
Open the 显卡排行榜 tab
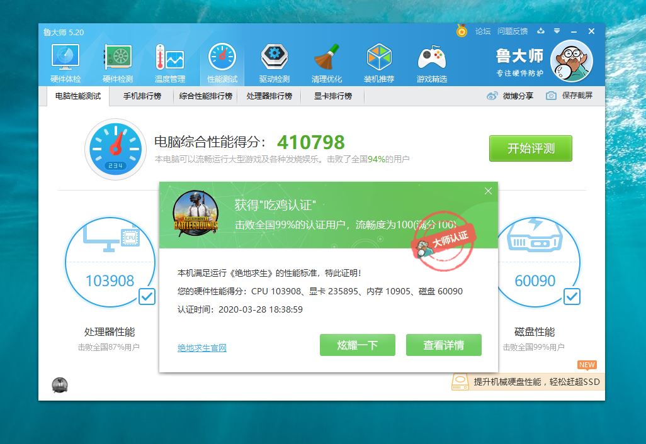pos(332,96)
